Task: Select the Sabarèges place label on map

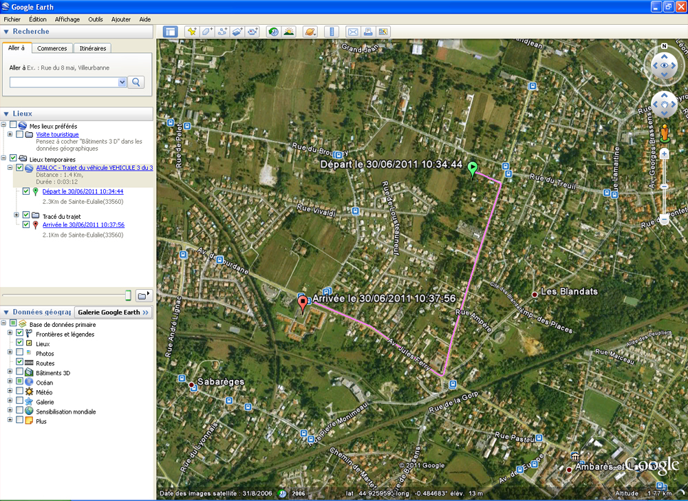Action: [221, 382]
